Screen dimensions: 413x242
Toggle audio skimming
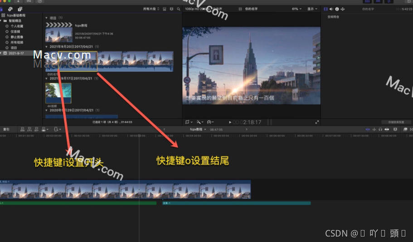click(x=374, y=129)
